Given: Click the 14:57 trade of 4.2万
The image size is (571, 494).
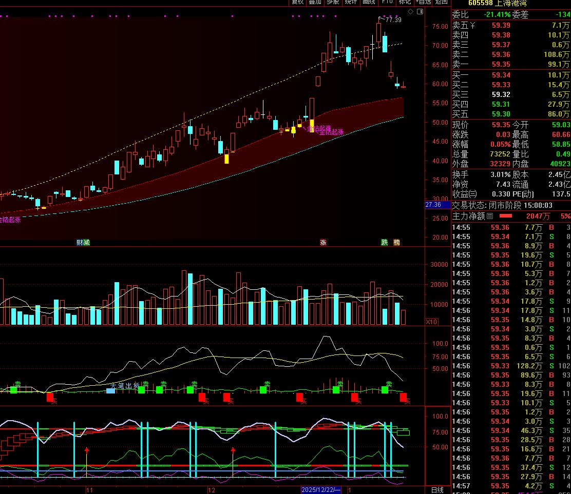Looking at the screenshot, I should point(511,486).
